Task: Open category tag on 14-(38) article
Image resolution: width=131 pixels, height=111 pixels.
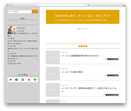Action: pos(113,76)
